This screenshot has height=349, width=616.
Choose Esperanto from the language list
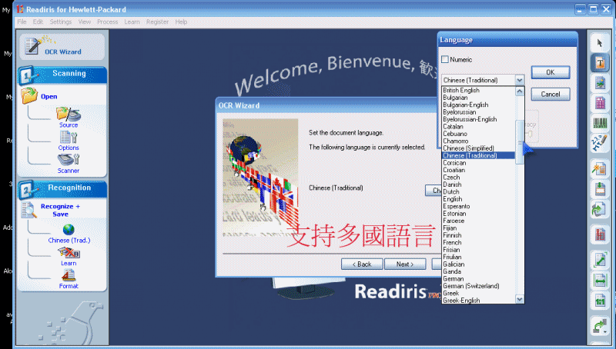point(478,206)
